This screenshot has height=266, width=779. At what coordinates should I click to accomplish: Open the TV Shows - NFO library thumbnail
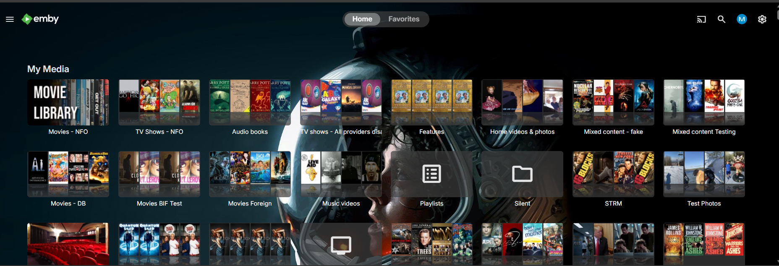159,102
